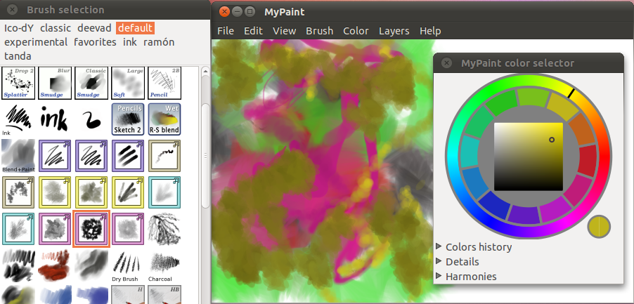Select the yellow-framed diagonal strokes brush
634x304 pixels.
128,192
